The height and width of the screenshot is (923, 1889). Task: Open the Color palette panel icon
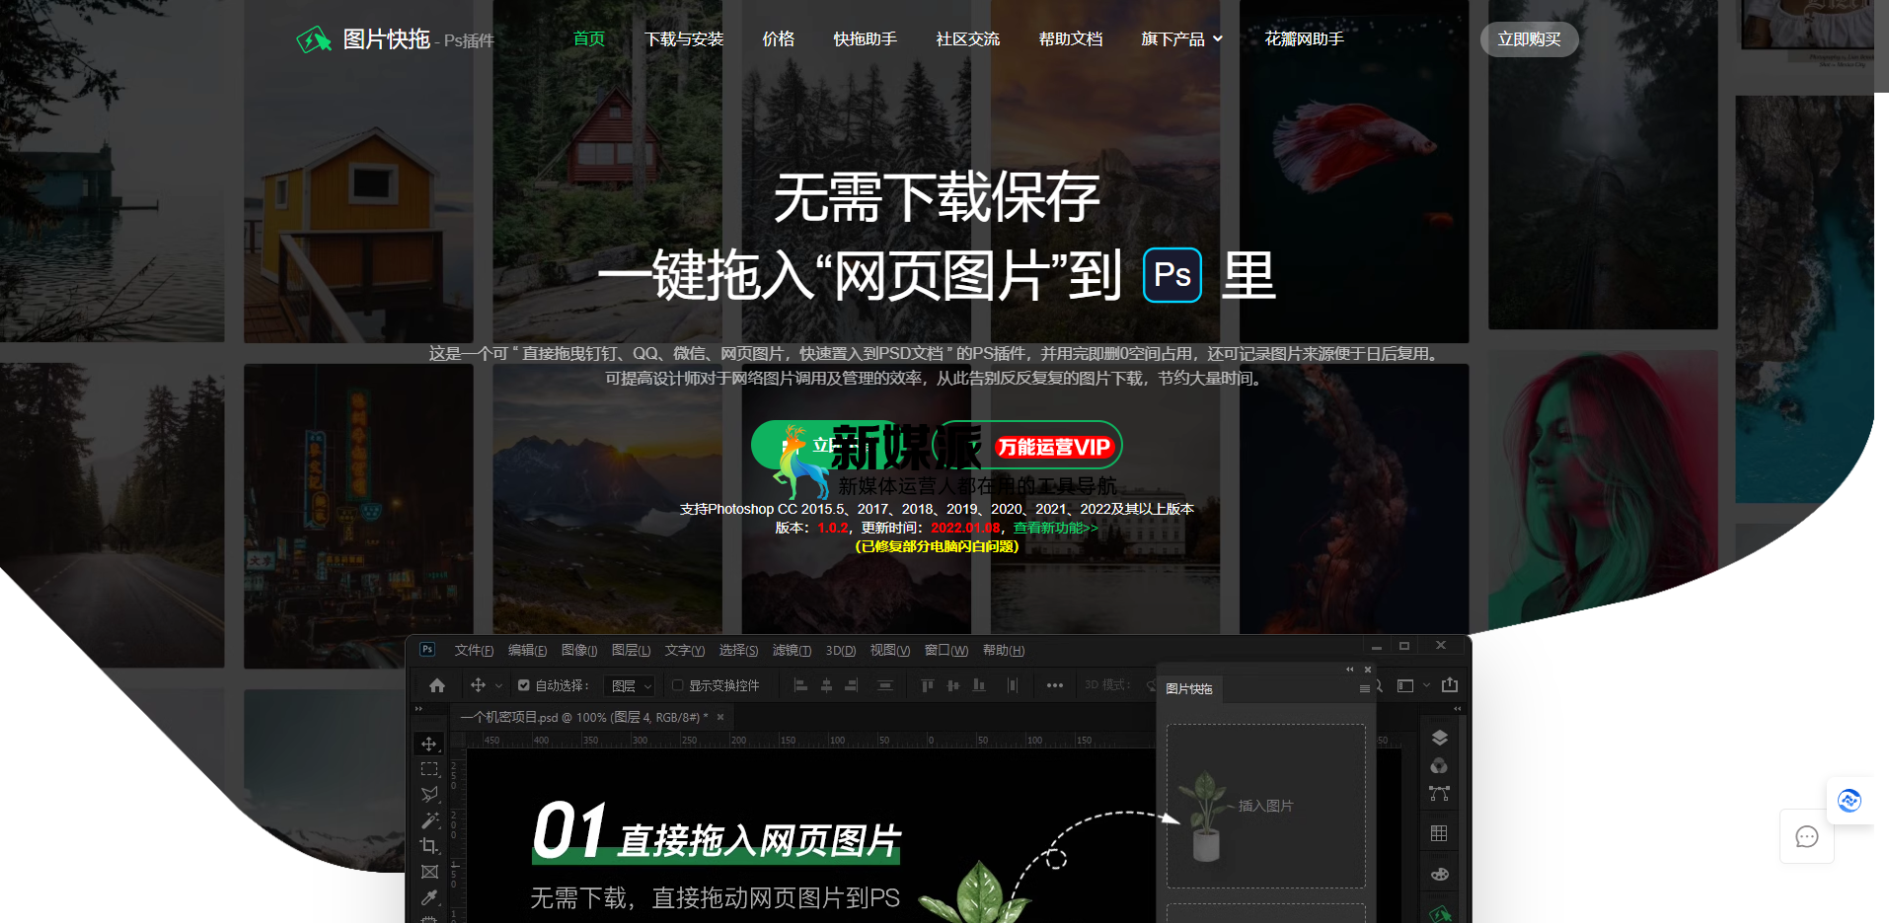pyautogui.click(x=1439, y=874)
